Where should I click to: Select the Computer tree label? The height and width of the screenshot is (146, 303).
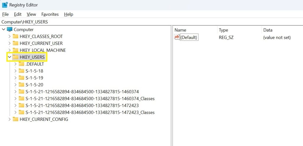point(24,30)
